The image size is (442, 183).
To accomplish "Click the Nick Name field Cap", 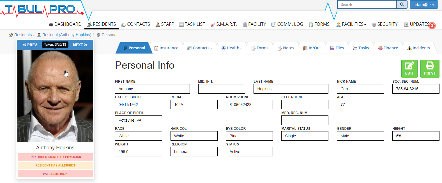I will (x=360, y=89).
